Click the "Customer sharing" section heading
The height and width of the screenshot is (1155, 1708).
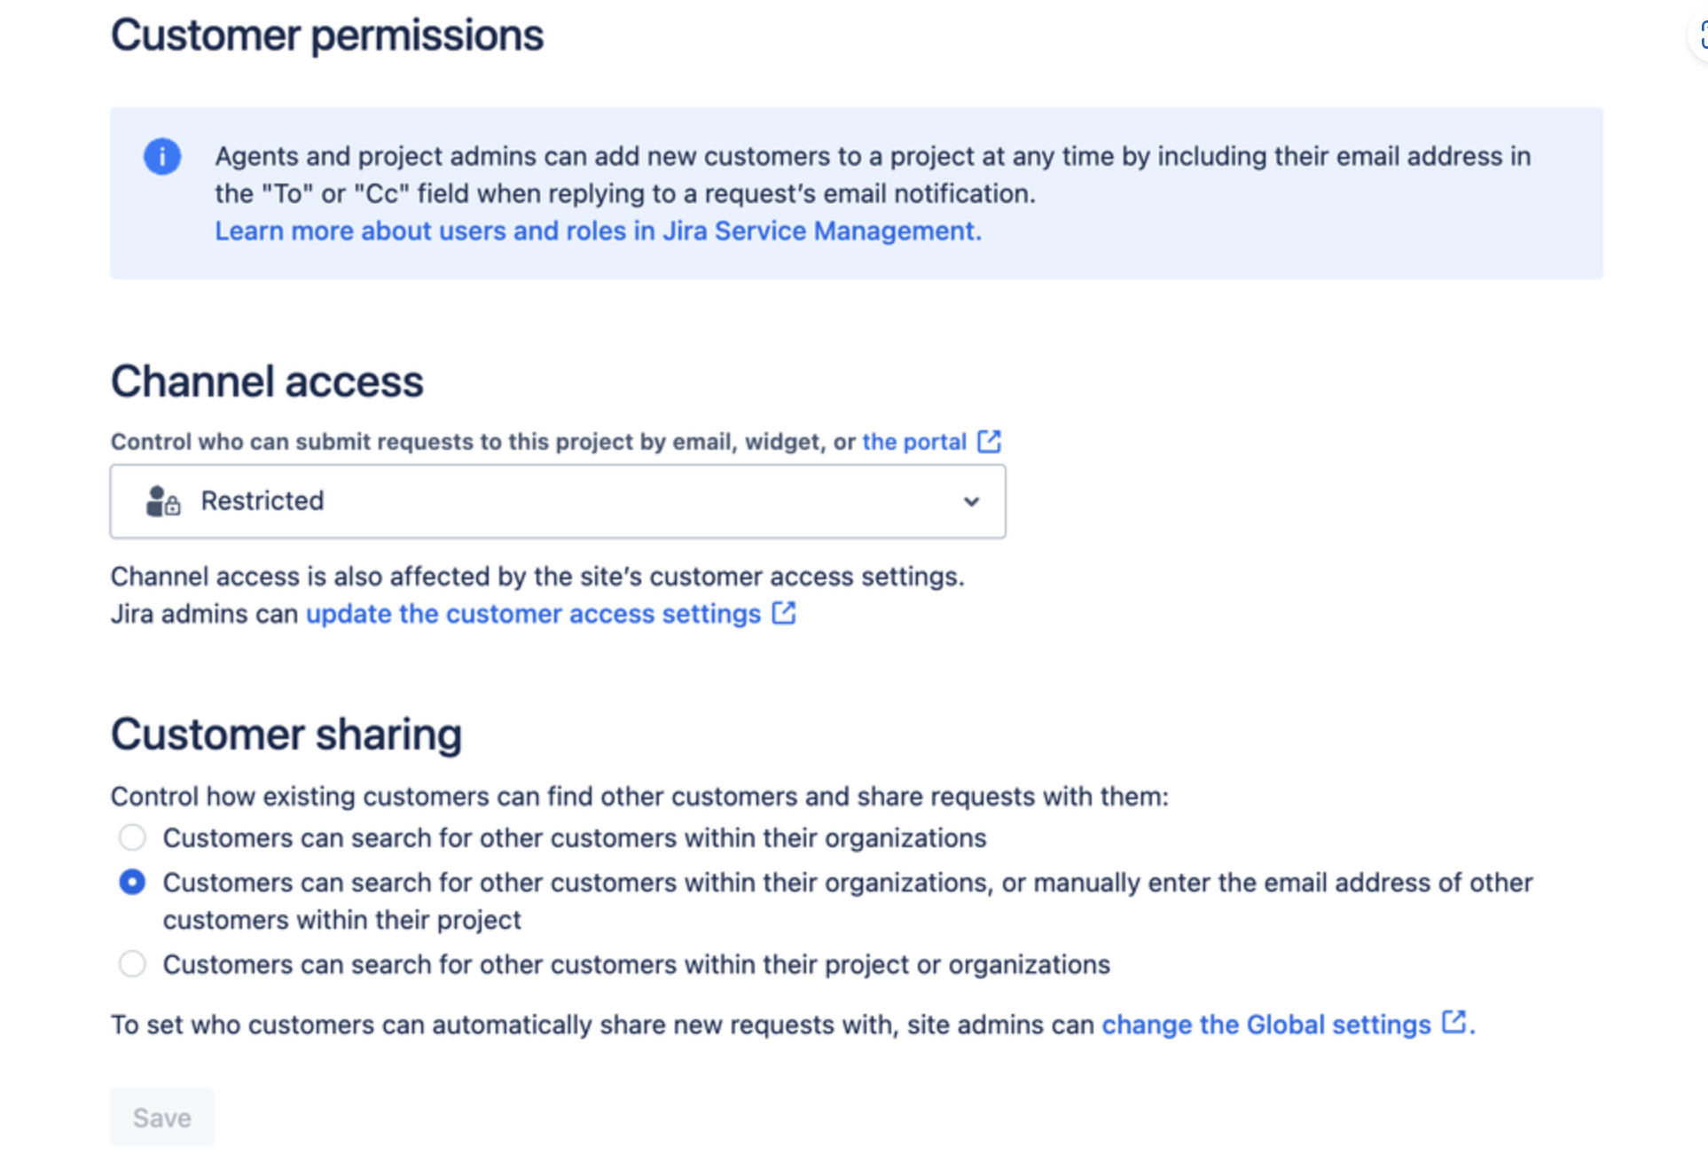[x=286, y=734]
